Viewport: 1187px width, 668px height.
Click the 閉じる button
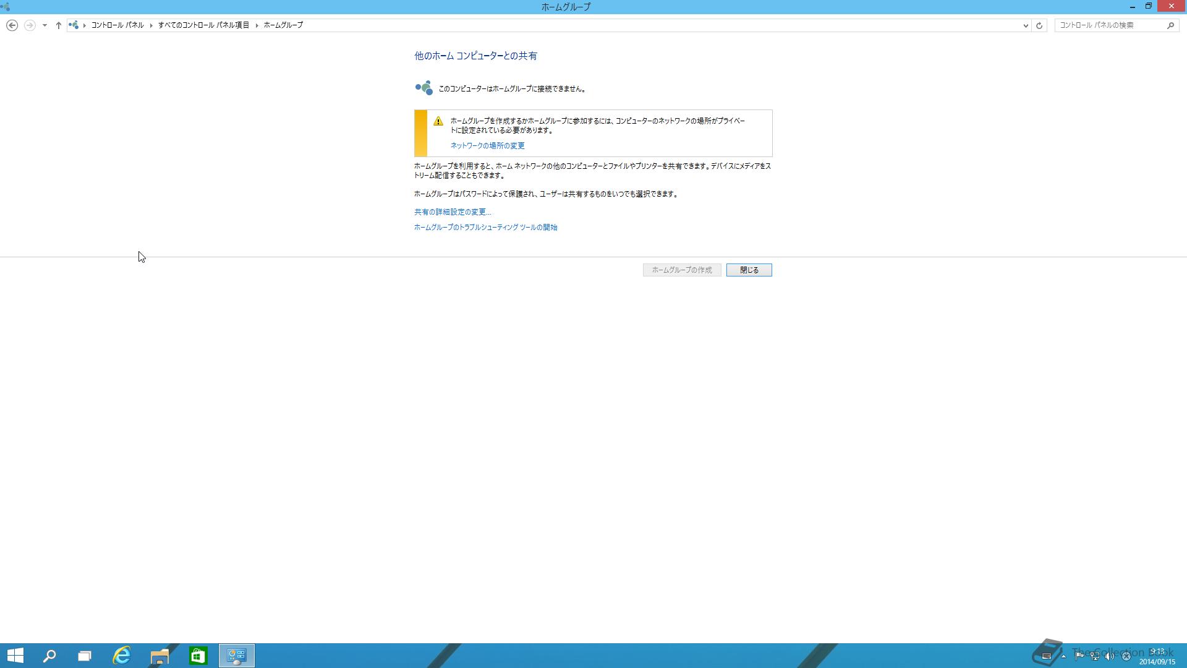[x=749, y=270]
